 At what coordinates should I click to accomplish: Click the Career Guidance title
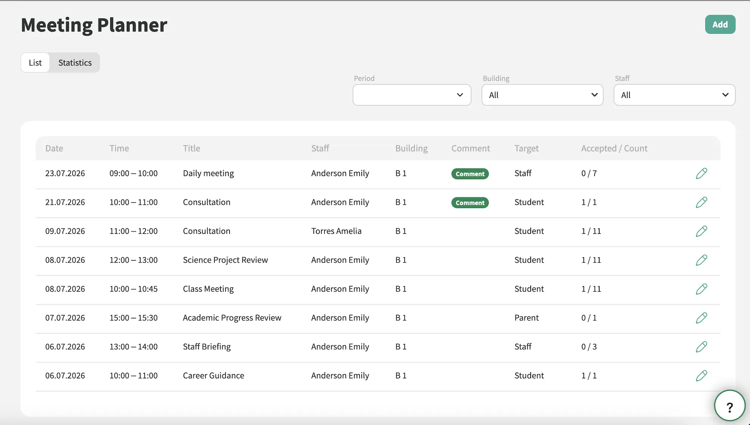214,375
